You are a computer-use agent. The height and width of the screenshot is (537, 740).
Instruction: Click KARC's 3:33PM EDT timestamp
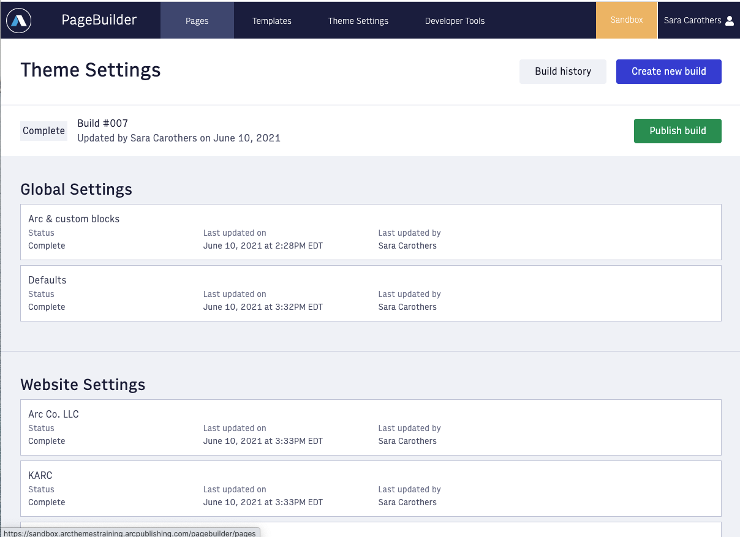263,502
